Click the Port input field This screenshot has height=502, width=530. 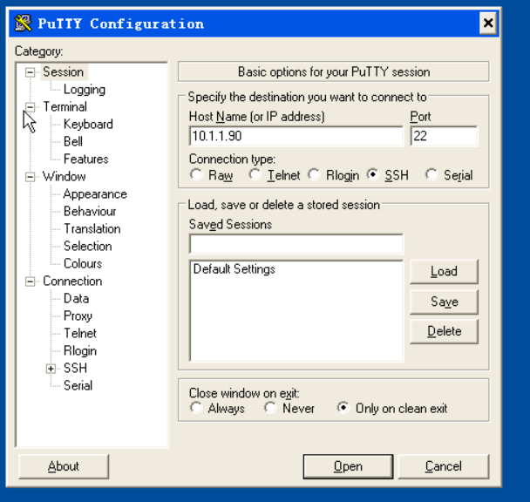click(x=444, y=136)
